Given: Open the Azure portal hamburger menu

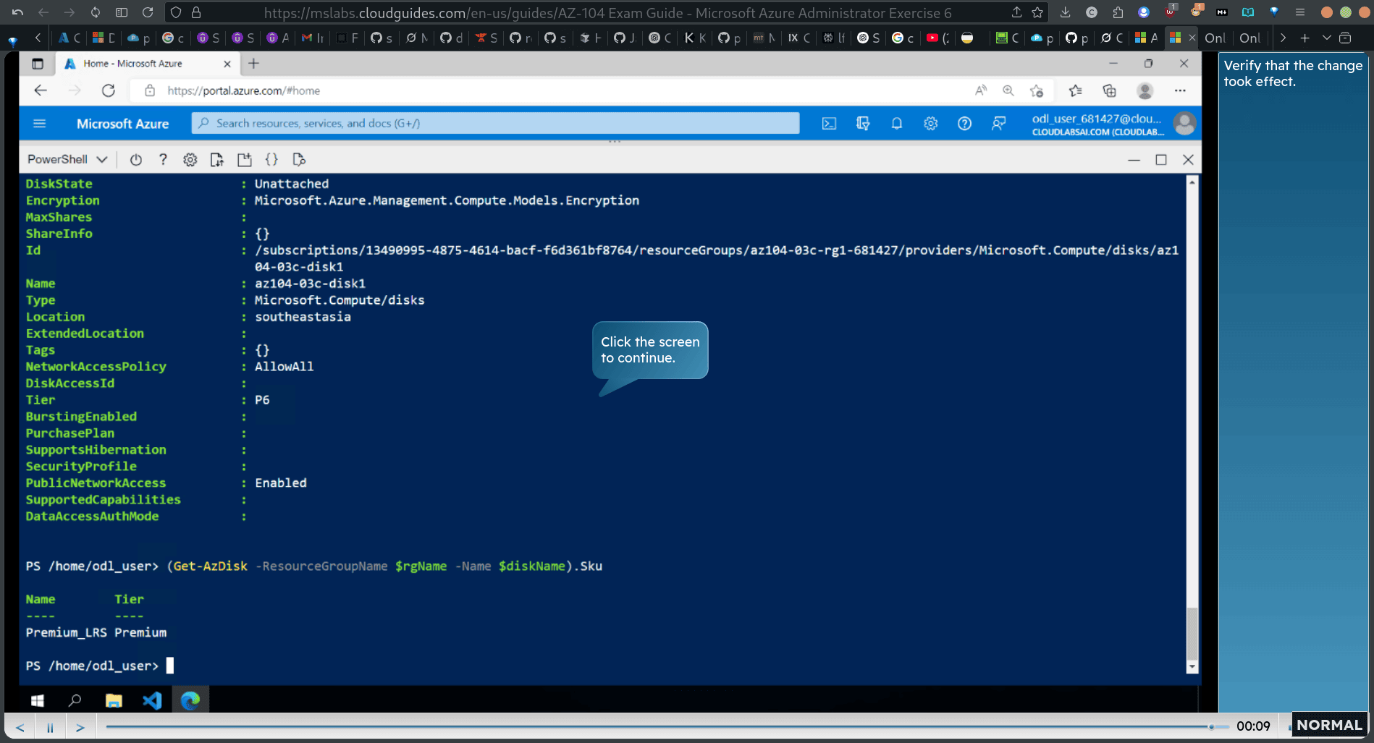Looking at the screenshot, I should point(40,124).
